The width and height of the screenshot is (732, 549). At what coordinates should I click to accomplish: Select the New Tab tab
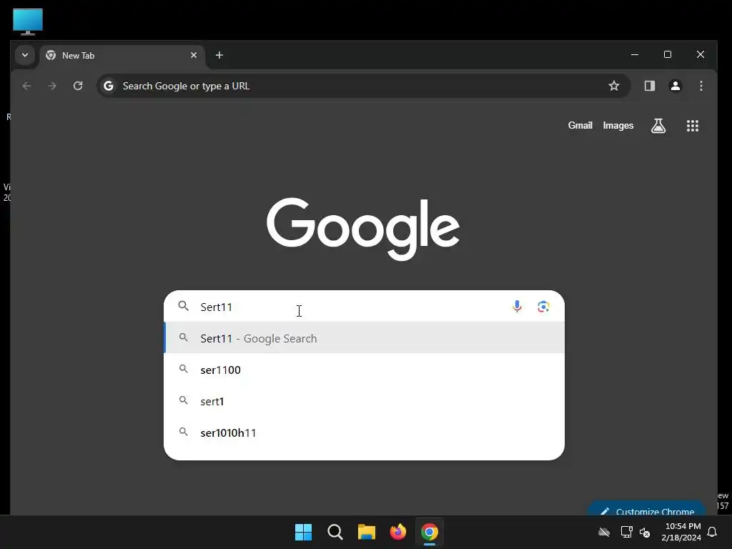pyautogui.click(x=122, y=56)
